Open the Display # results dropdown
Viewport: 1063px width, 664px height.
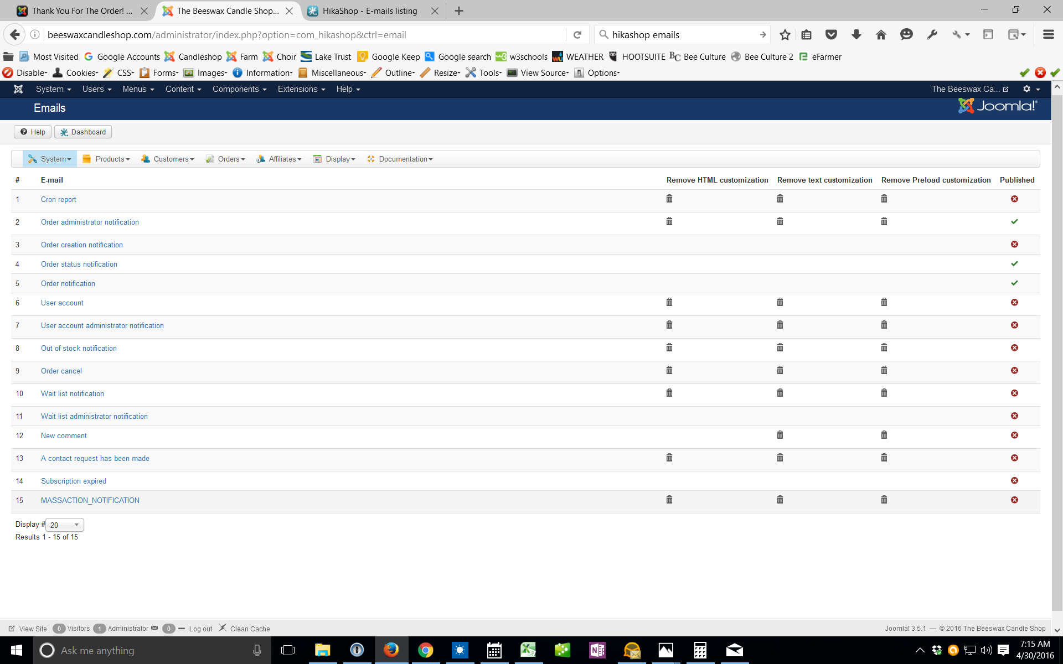(65, 525)
